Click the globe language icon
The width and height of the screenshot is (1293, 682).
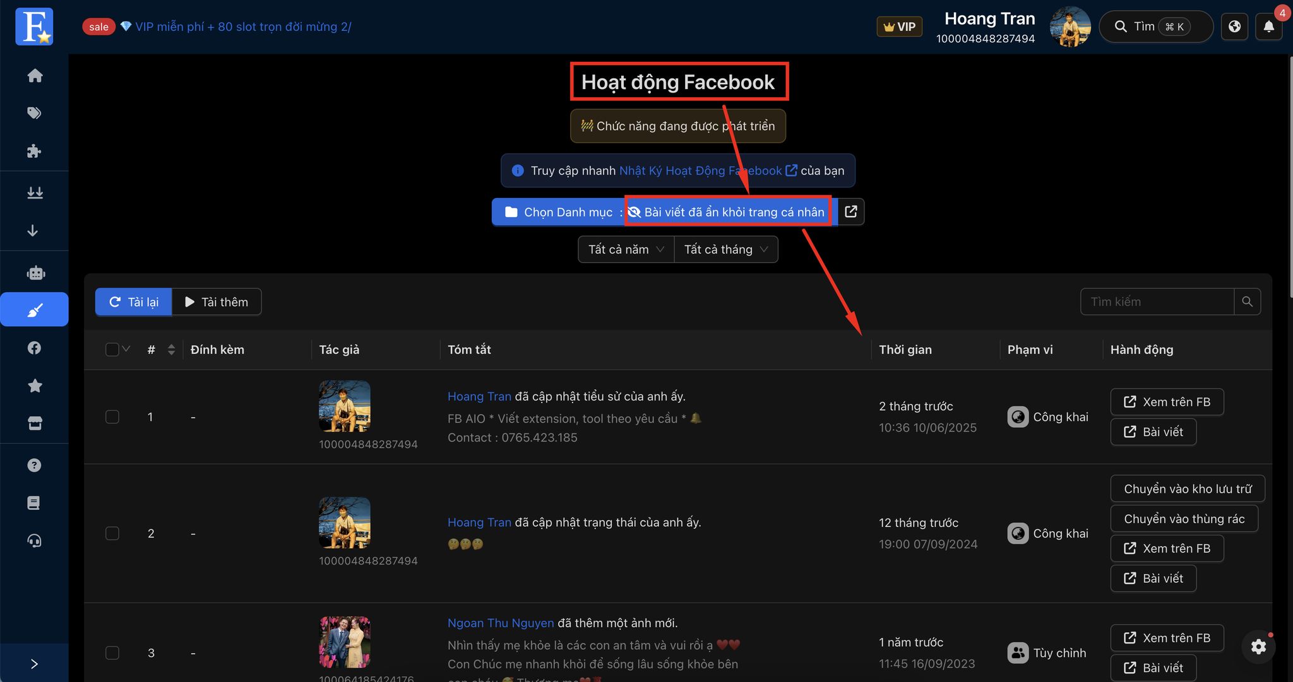[x=1234, y=26]
